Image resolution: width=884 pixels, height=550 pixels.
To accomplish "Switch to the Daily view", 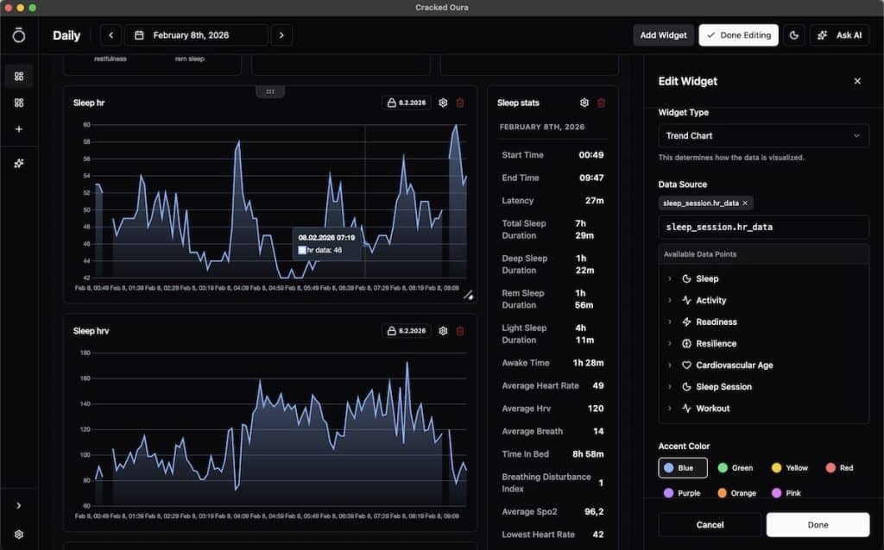I will [x=66, y=35].
